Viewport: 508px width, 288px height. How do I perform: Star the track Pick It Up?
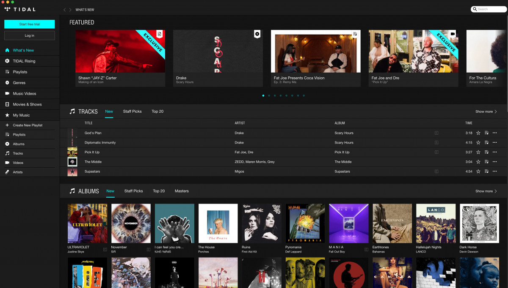point(478,152)
